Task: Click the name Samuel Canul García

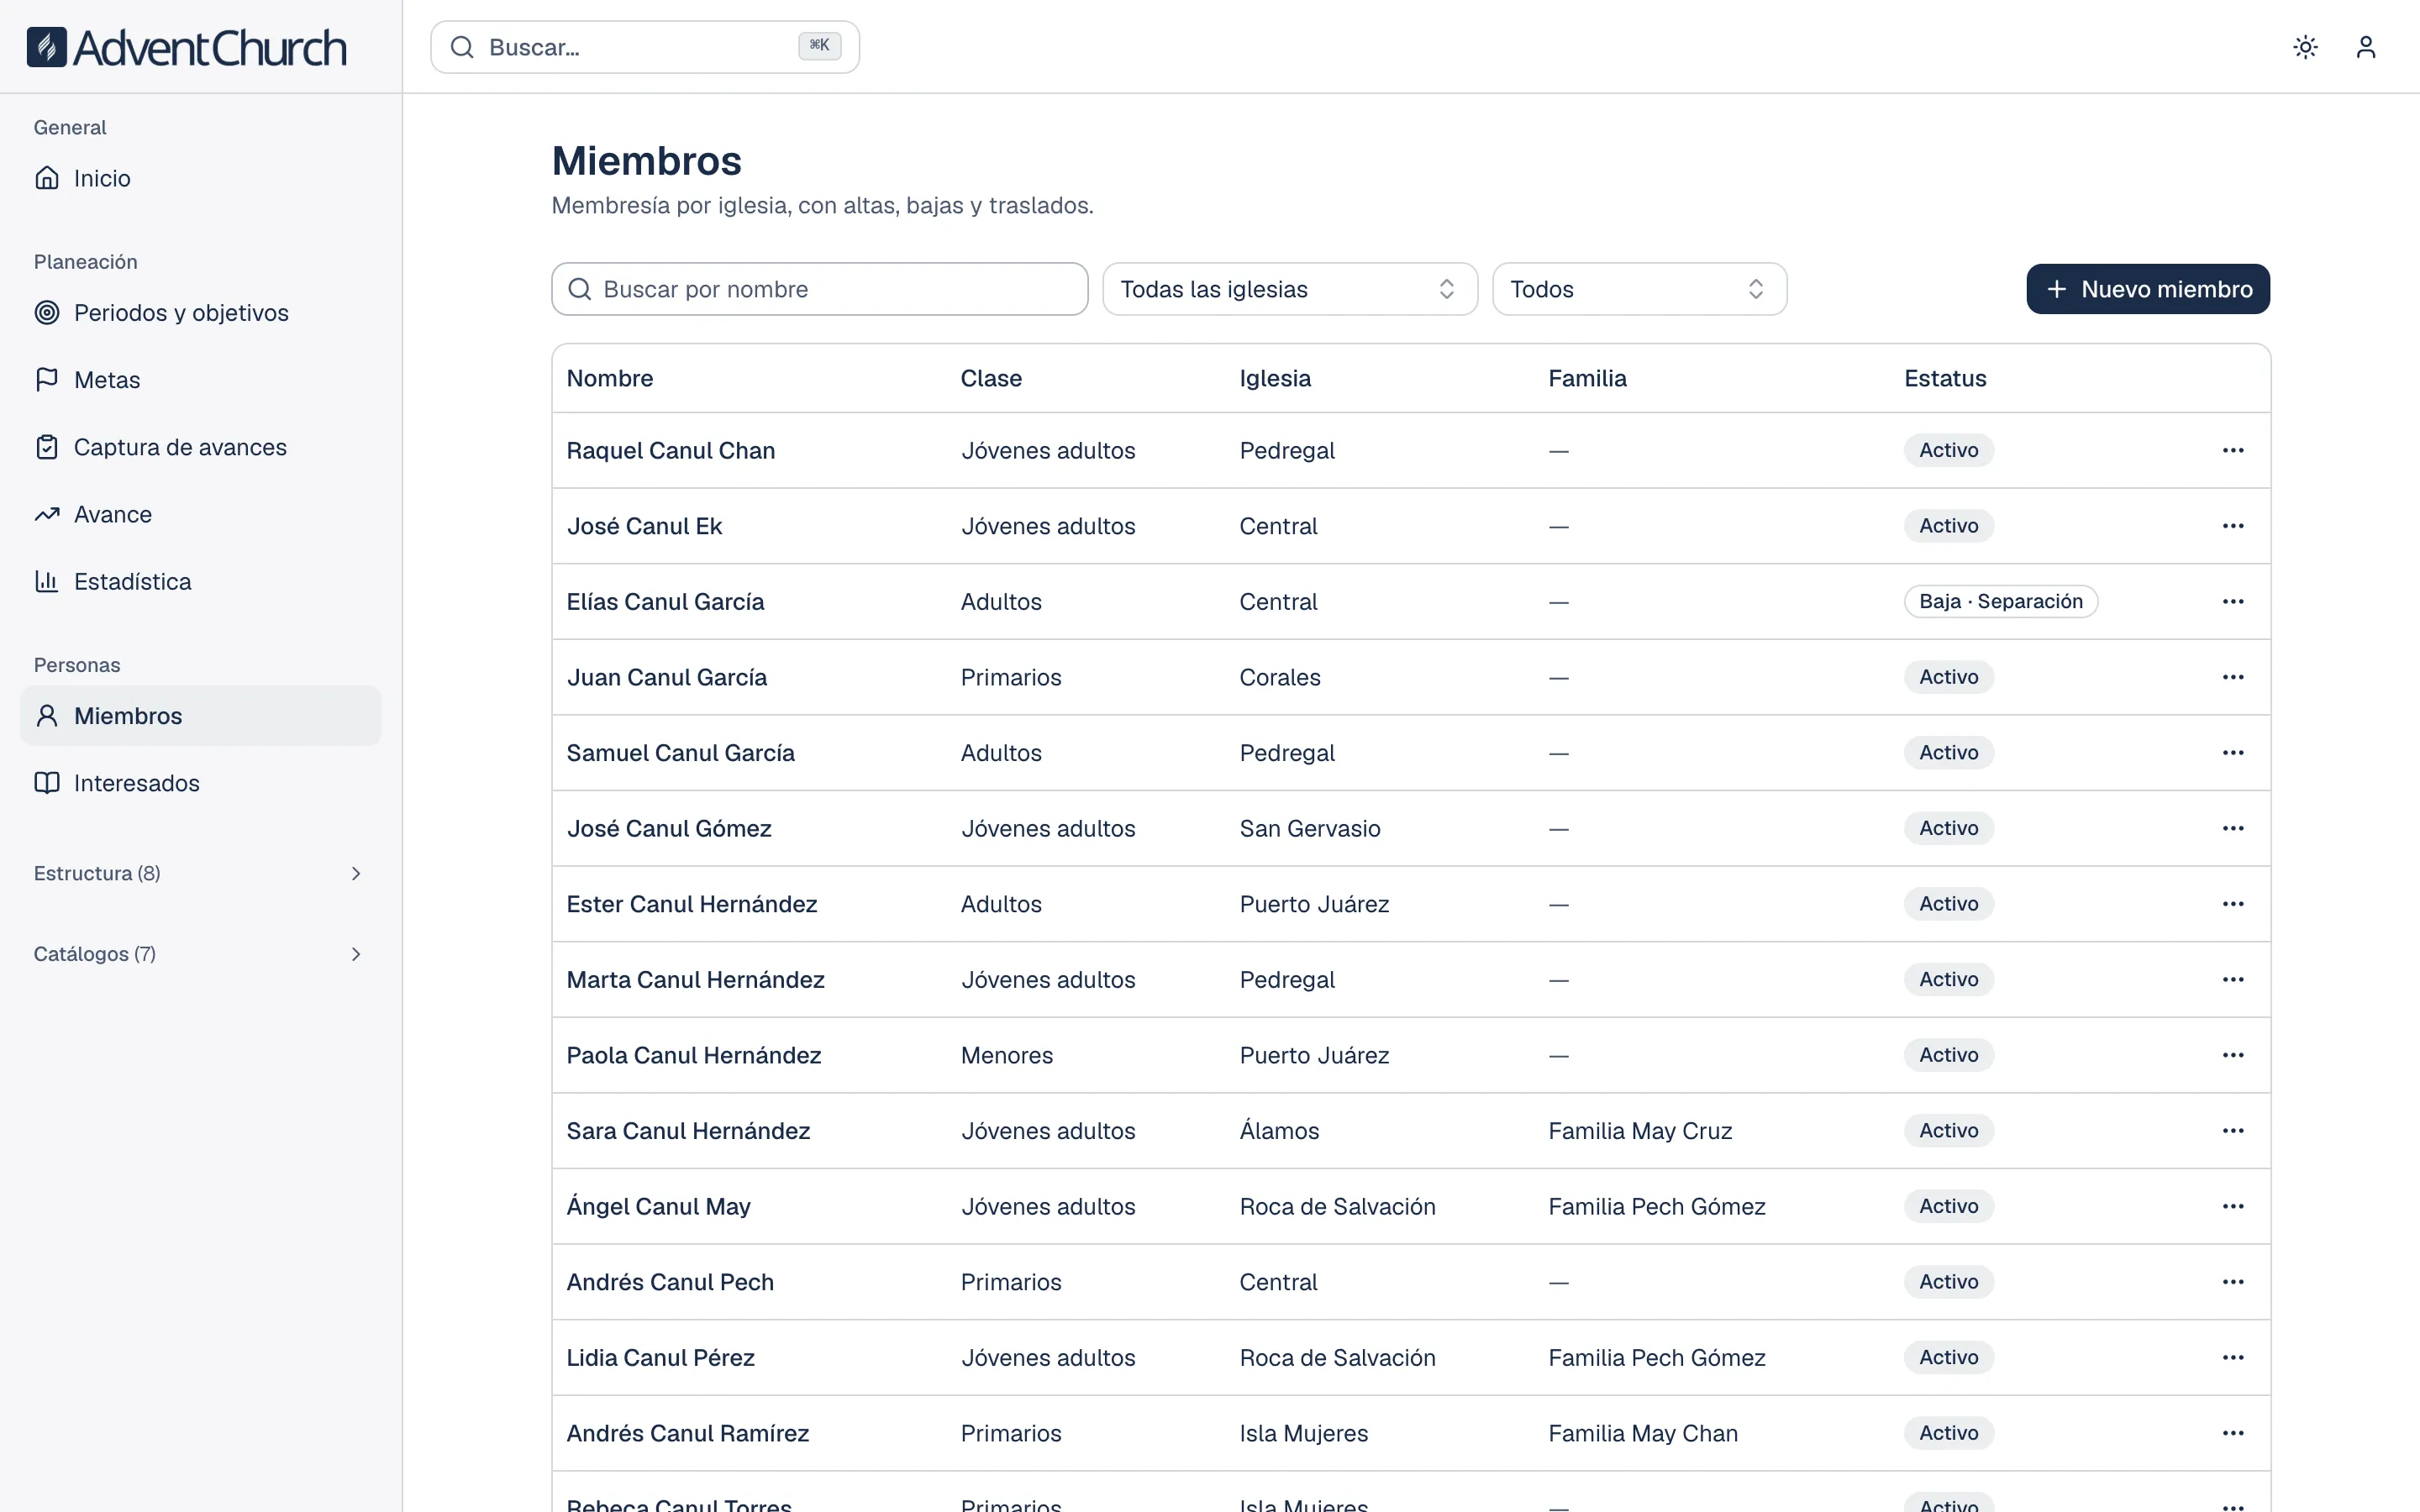Action: [x=680, y=753]
